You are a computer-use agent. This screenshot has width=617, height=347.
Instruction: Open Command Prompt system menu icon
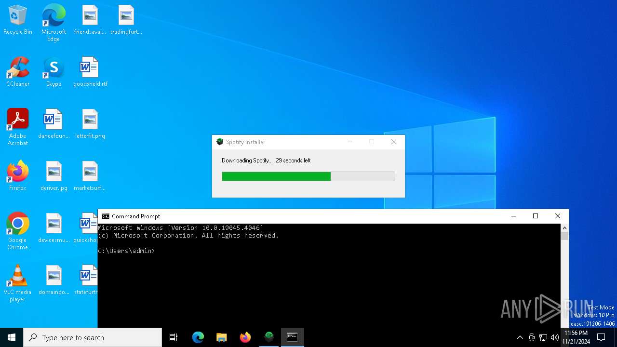[106, 216]
